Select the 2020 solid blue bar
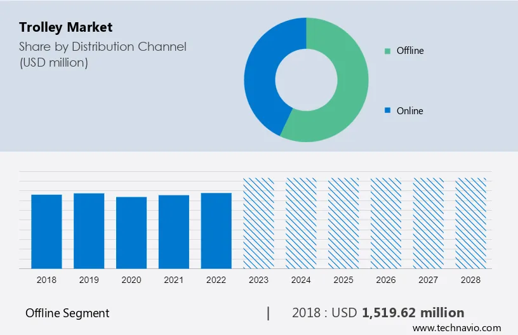 coord(131,233)
